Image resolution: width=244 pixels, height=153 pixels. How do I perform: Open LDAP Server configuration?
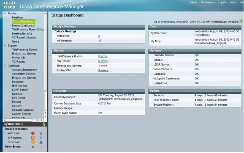(x=20, y=90)
